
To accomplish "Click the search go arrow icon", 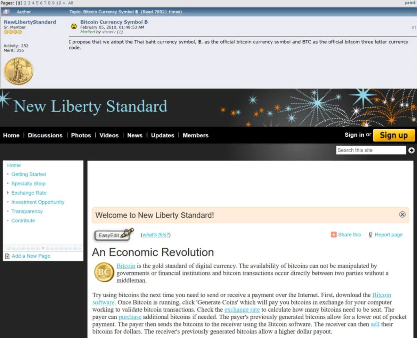I will click(x=411, y=150).
